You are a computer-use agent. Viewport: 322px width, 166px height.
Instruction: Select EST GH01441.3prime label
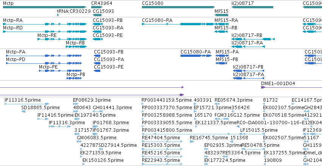coord(112,108)
